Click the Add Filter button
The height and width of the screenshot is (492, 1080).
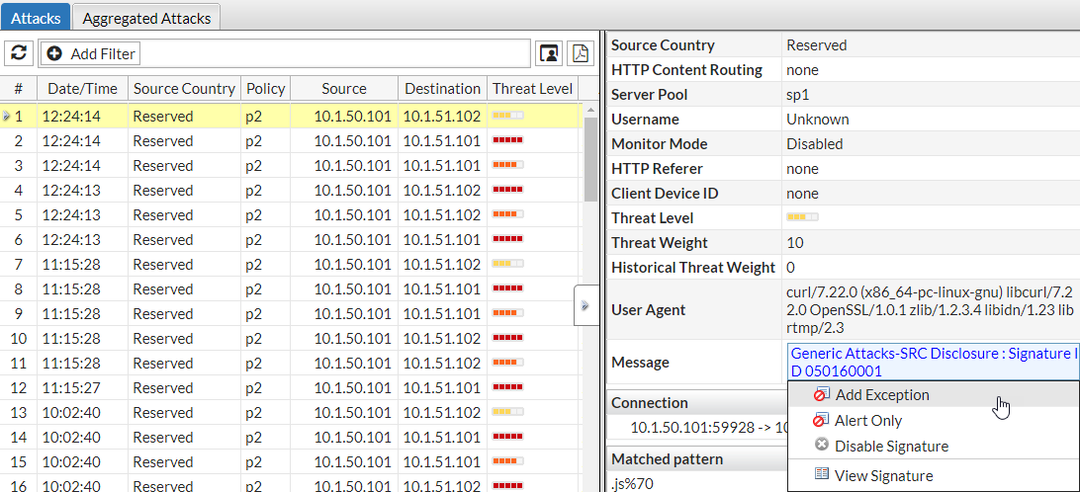pyautogui.click(x=91, y=53)
